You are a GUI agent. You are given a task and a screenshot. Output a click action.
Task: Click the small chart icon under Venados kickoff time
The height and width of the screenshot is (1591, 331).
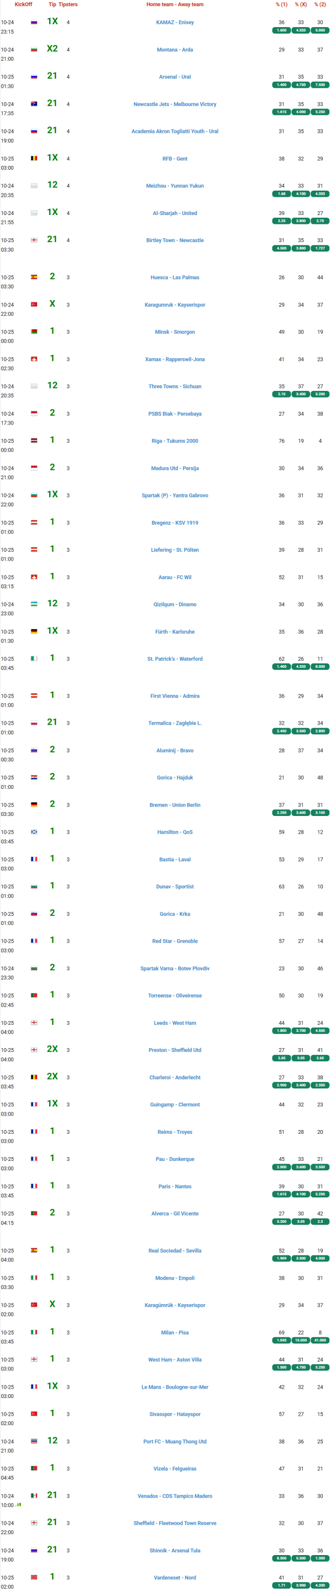(19, 1505)
